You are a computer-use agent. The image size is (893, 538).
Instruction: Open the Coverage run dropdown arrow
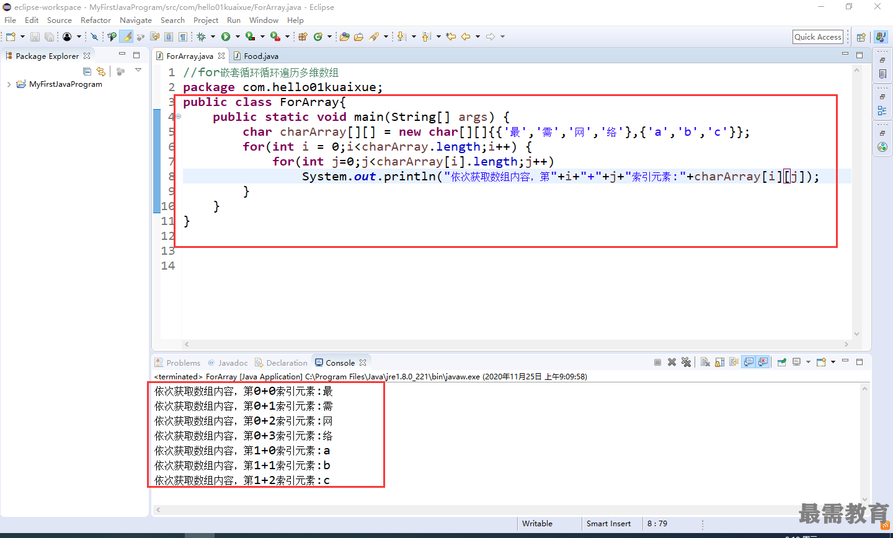(x=262, y=37)
